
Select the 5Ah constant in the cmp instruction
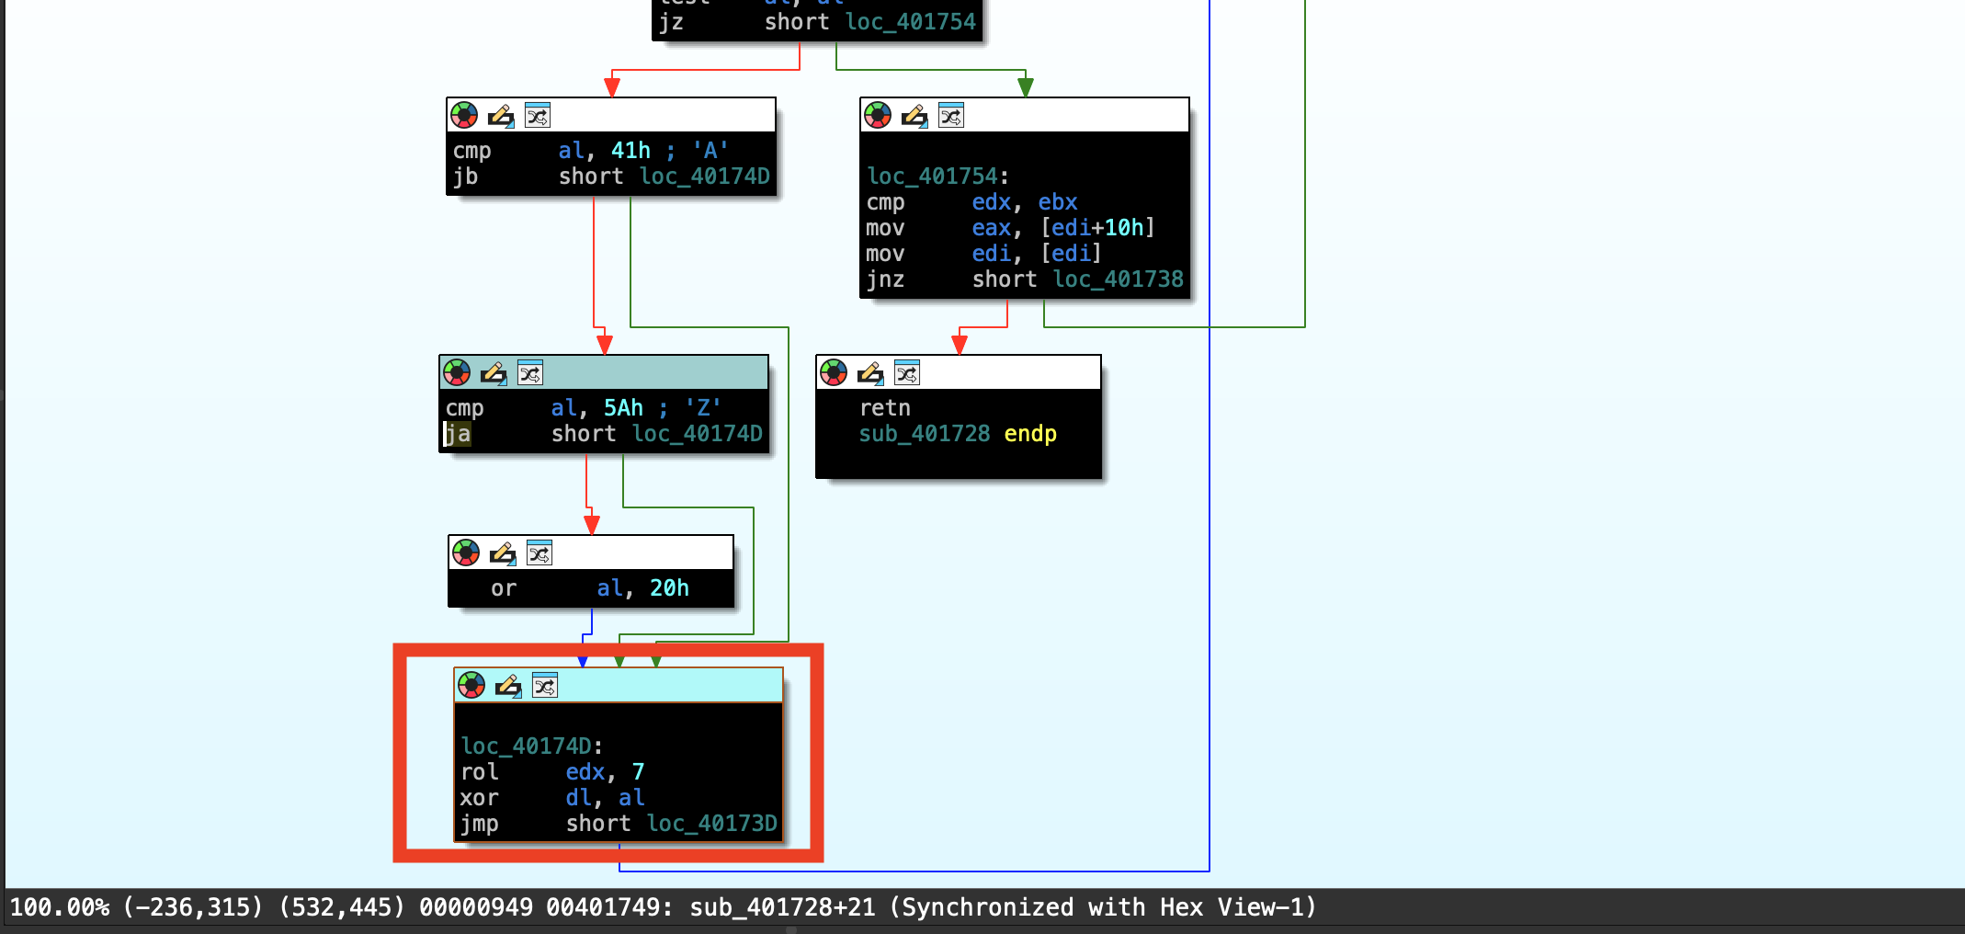coord(623,408)
